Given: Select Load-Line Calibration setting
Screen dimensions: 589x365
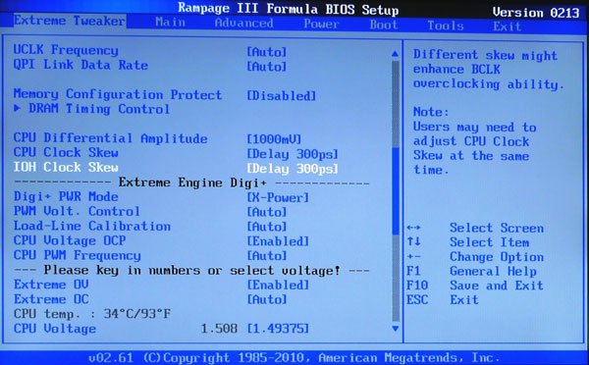Looking at the screenshot, I should (x=92, y=226).
